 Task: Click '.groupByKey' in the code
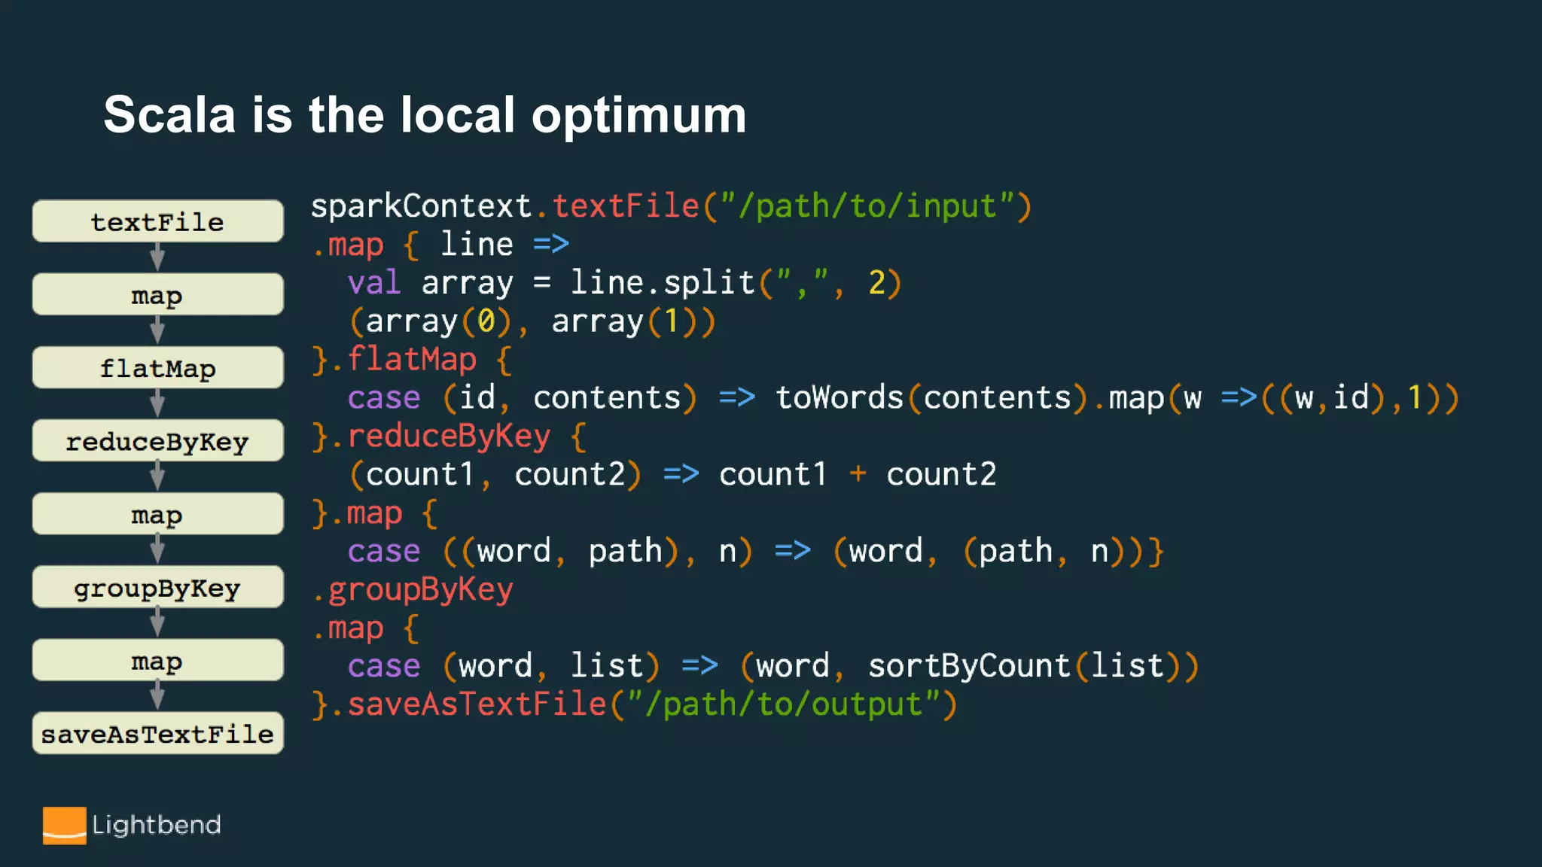pyautogui.click(x=413, y=589)
